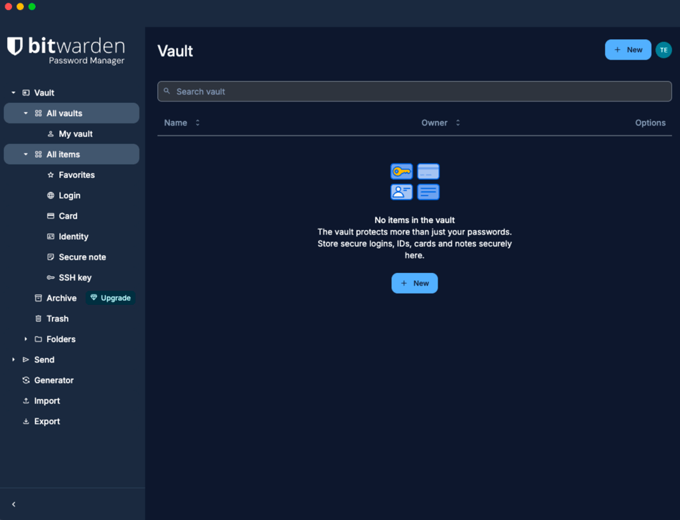
Task: Click the search magnifier icon
Action: tap(167, 91)
